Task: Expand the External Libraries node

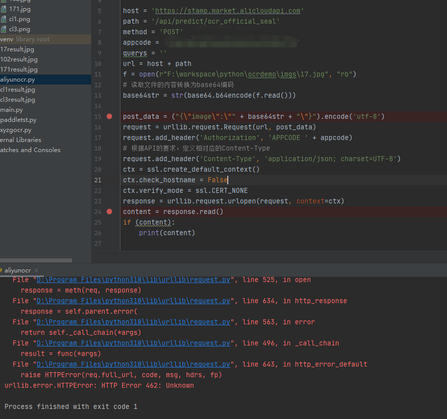Action: click(x=21, y=140)
